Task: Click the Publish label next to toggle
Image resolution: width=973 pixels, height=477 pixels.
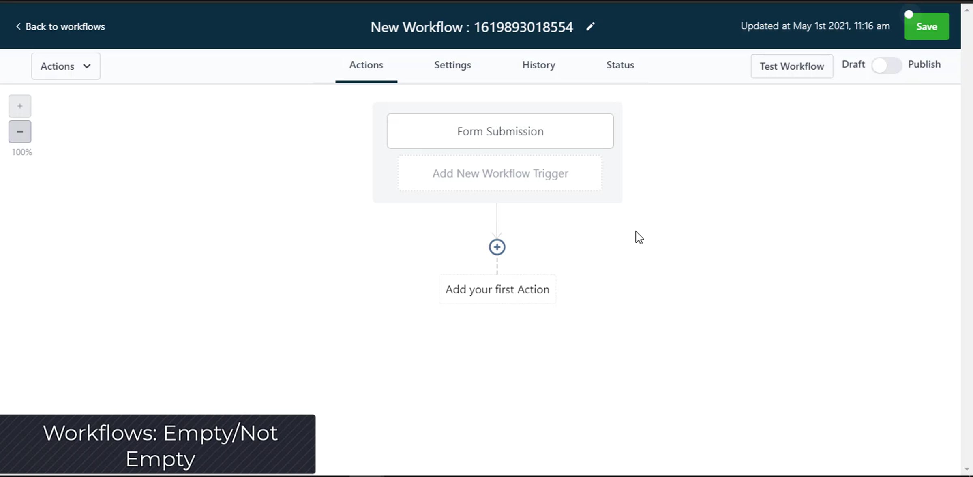Action: click(x=924, y=64)
